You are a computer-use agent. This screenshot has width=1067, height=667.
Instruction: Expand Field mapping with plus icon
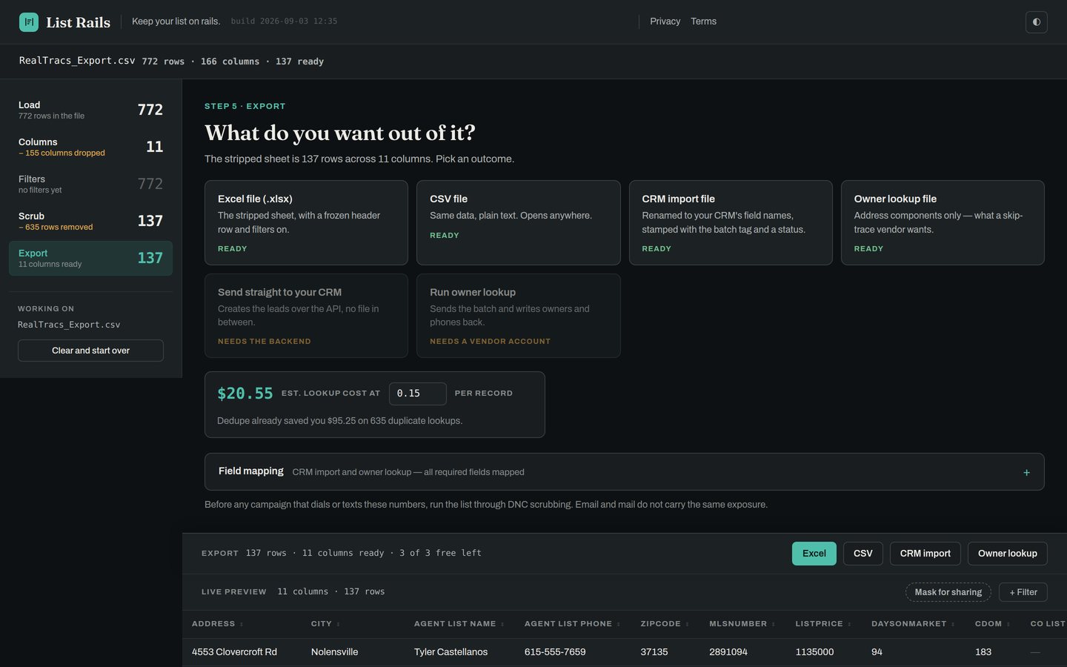1026,472
